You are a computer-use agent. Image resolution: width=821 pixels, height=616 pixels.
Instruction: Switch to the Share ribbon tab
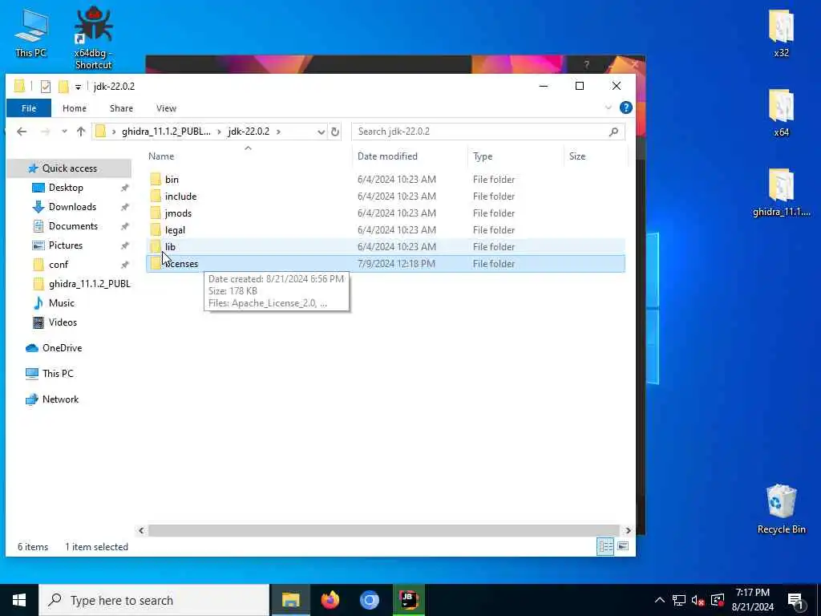click(122, 108)
